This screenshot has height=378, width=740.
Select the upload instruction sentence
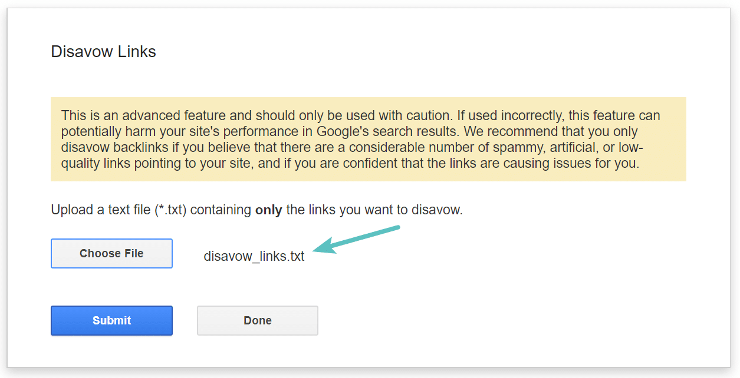pyautogui.click(x=256, y=210)
